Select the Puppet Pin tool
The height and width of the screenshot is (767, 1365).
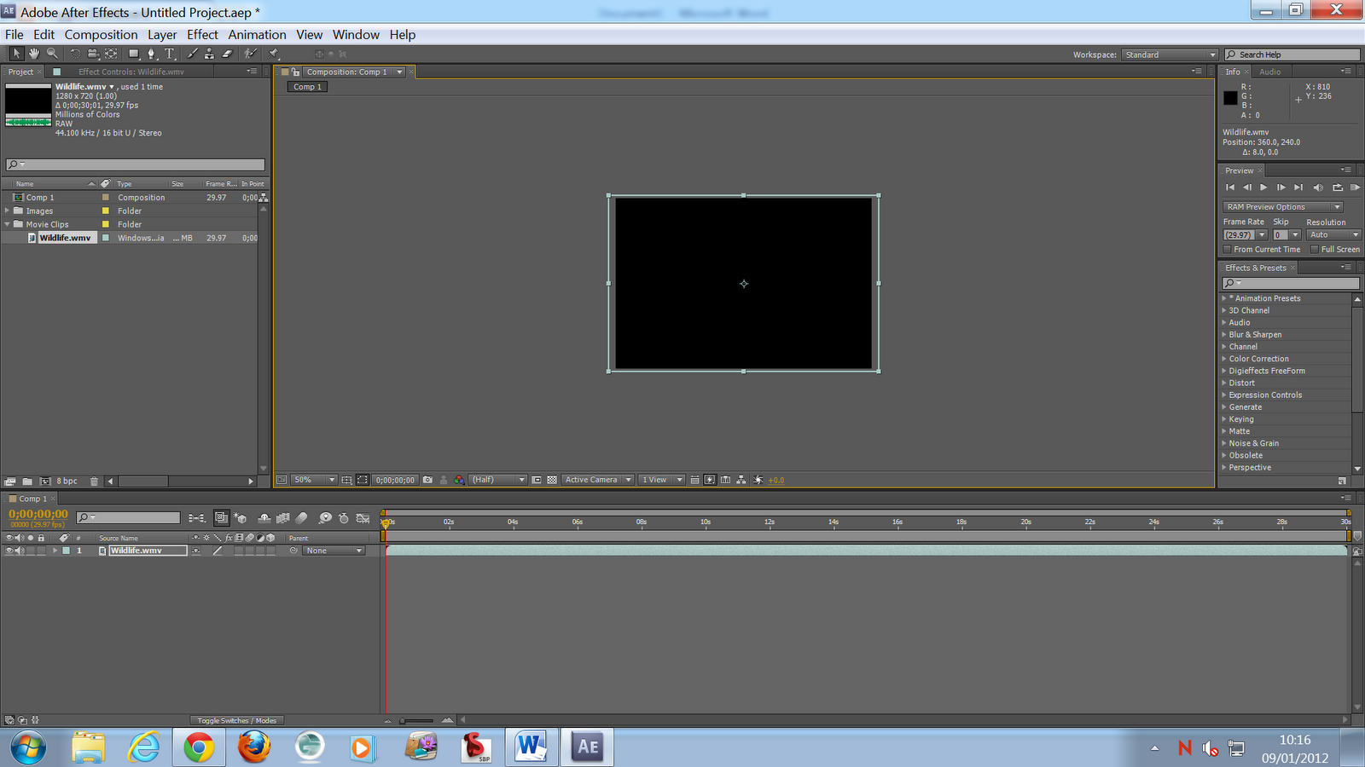point(273,54)
